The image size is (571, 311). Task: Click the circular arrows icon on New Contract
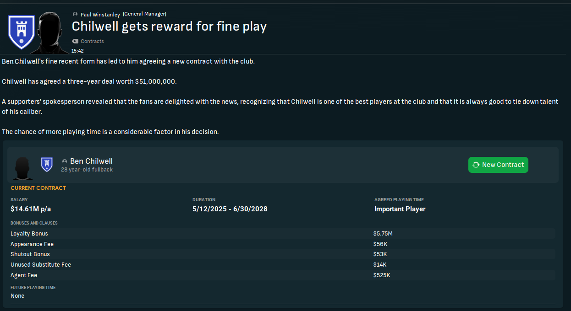click(476, 165)
